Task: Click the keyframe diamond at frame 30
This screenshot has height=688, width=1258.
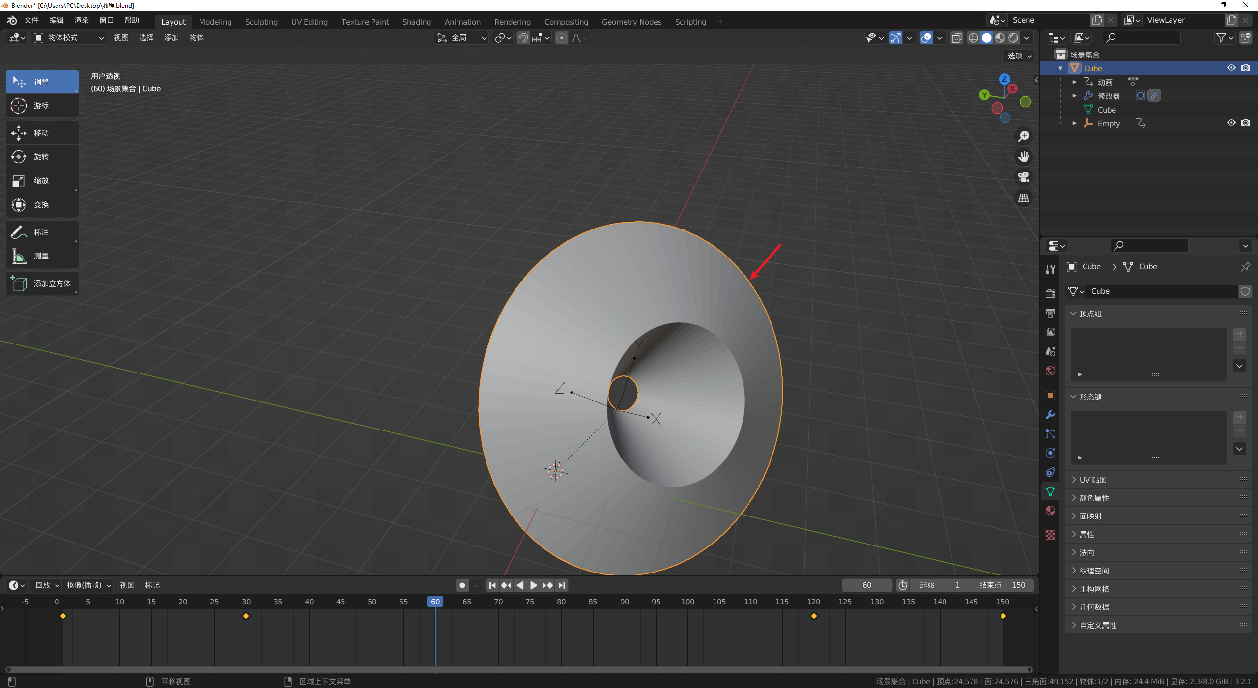Action: click(246, 616)
